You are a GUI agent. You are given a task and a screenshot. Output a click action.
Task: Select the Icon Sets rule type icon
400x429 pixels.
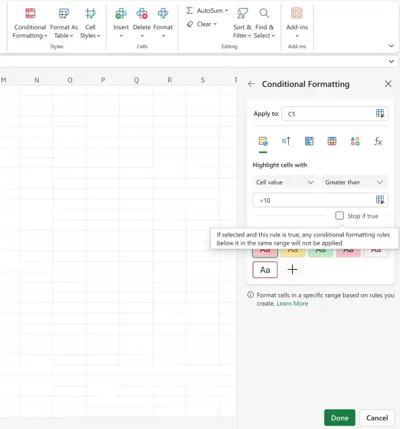[x=355, y=141]
